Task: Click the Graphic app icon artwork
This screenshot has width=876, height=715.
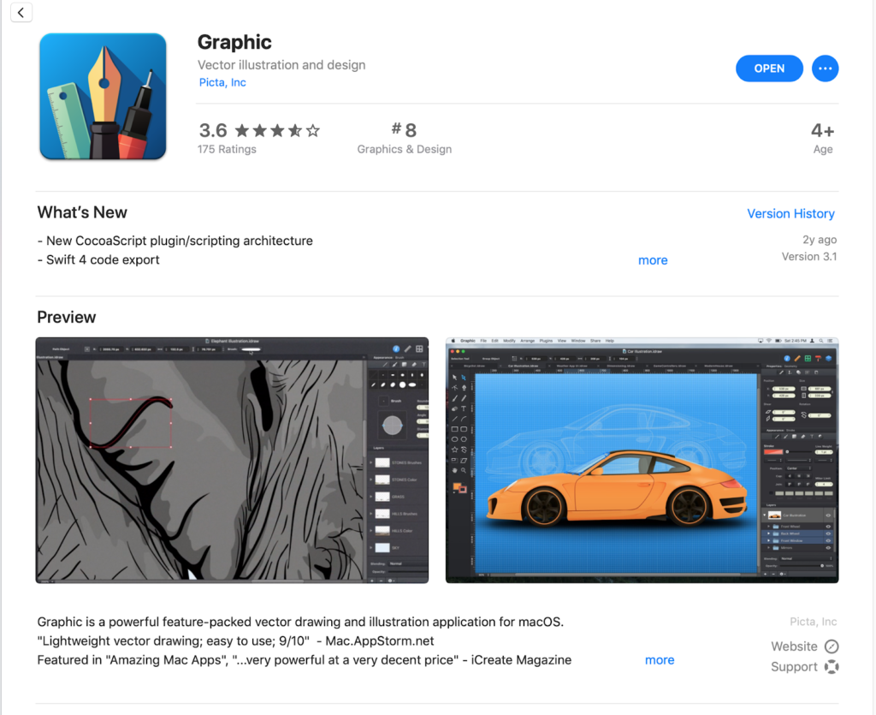Action: point(103,96)
